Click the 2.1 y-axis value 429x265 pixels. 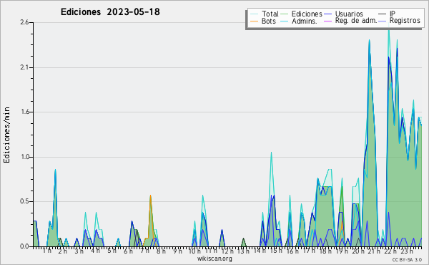(x=24, y=67)
